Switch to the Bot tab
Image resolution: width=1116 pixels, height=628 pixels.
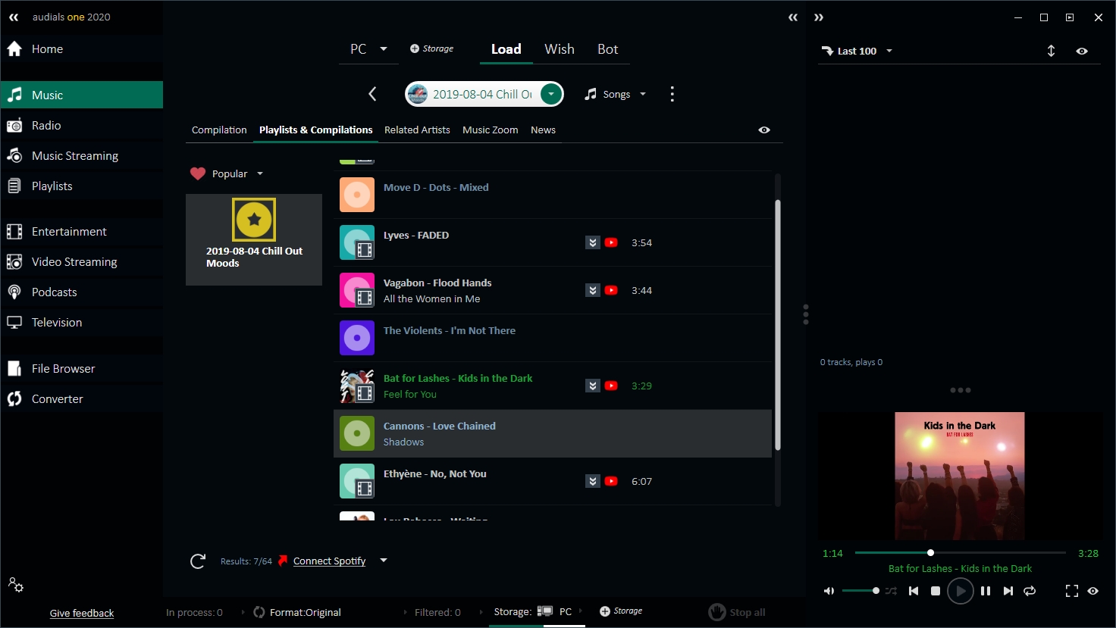[x=608, y=49]
